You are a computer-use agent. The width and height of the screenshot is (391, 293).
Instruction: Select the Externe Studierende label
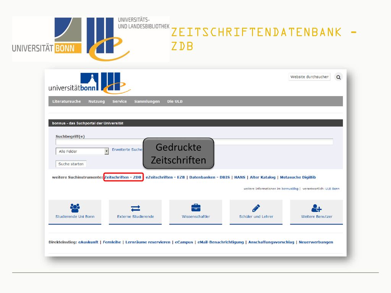[x=136, y=217]
